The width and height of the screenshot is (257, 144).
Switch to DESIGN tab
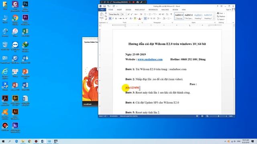point(128,10)
